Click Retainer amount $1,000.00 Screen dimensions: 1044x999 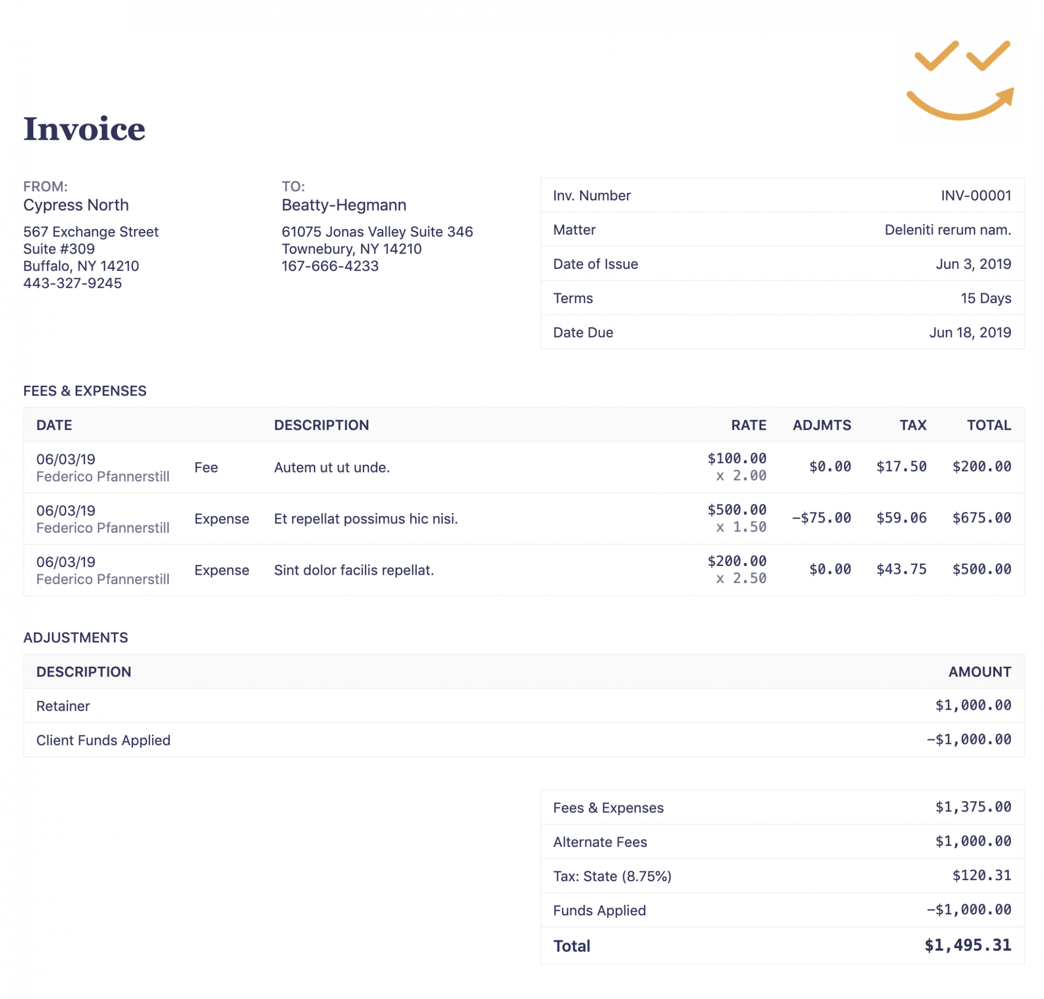[x=973, y=705]
